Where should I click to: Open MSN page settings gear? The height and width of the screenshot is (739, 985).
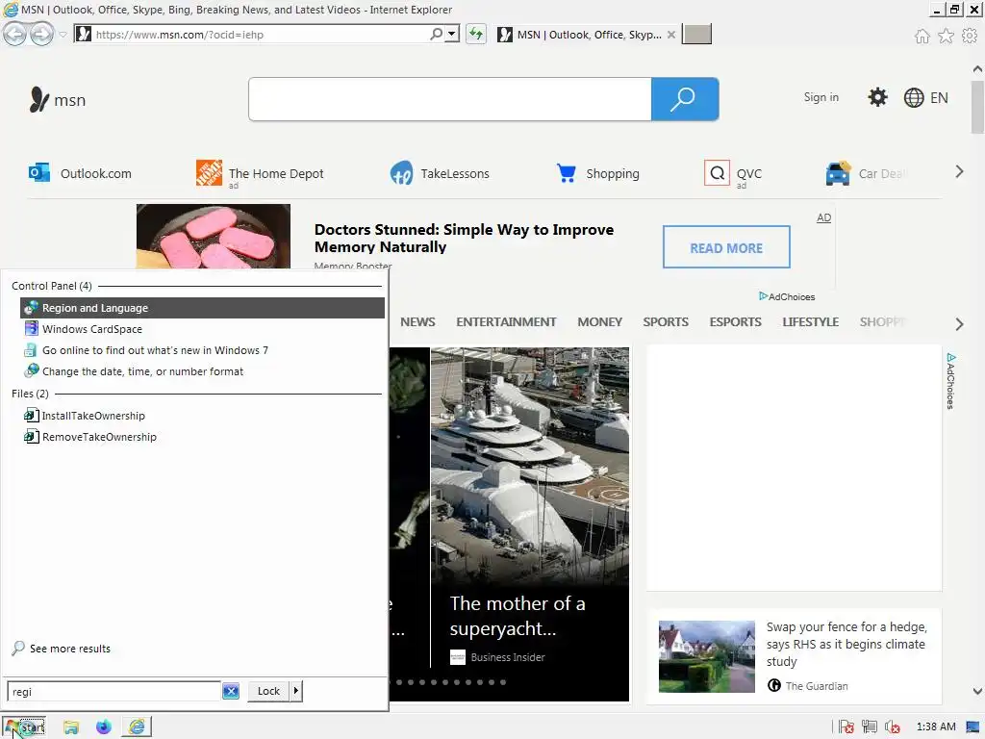coord(877,97)
